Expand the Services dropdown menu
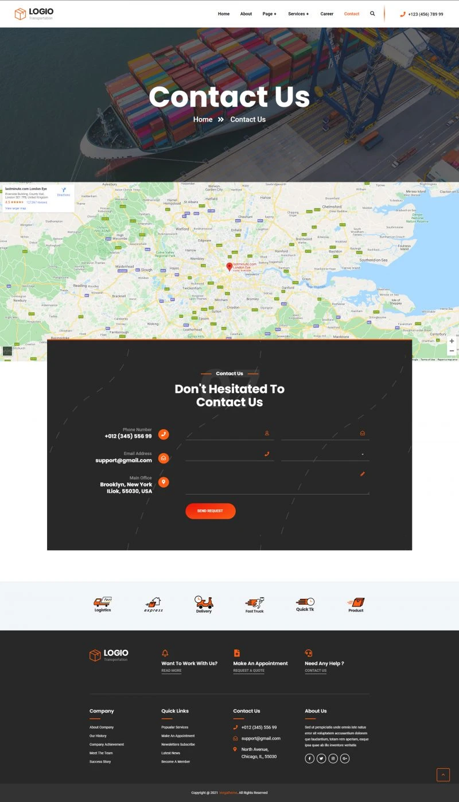The width and height of the screenshot is (459, 802). 298,14
